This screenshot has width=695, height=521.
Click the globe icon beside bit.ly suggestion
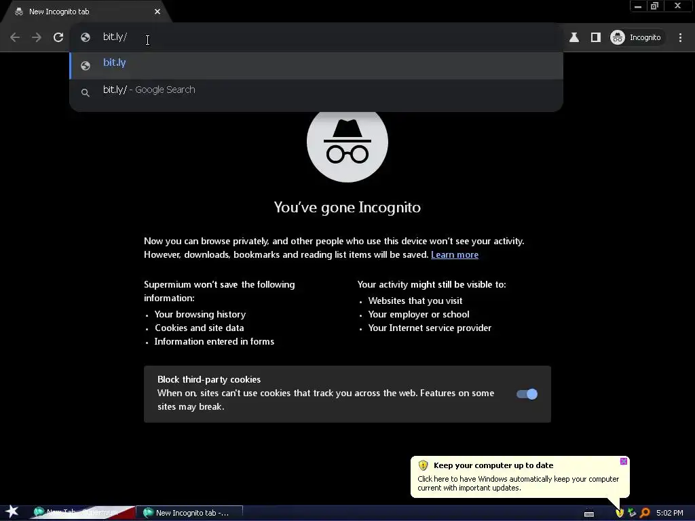point(86,66)
